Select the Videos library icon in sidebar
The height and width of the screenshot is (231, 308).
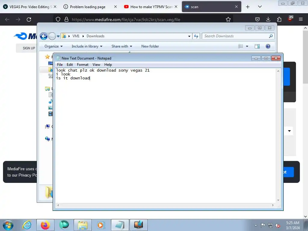[51, 114]
